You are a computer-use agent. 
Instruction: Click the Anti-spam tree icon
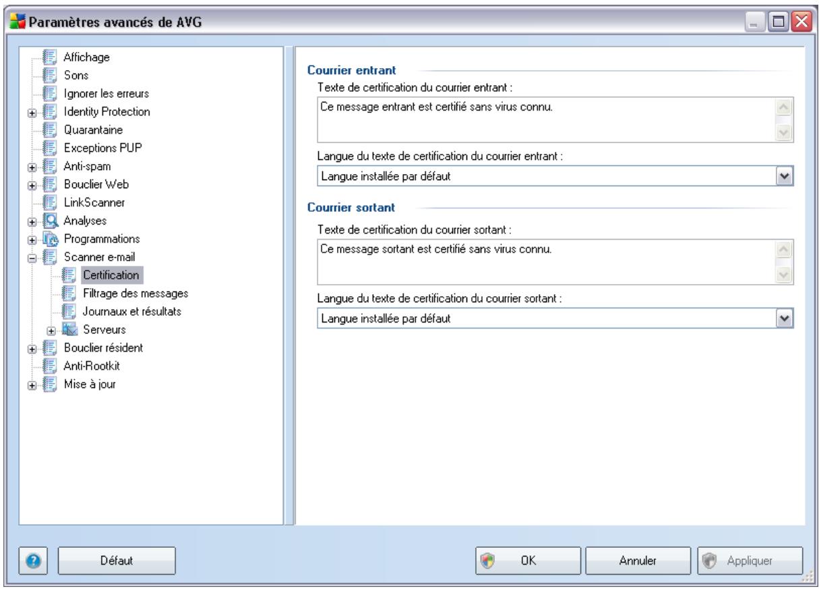pyautogui.click(x=49, y=166)
